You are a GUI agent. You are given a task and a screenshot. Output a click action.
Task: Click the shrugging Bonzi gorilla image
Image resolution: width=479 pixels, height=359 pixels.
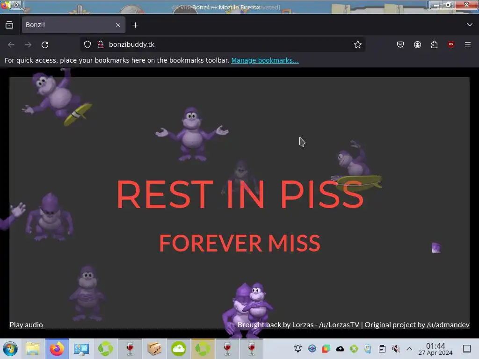(x=192, y=134)
